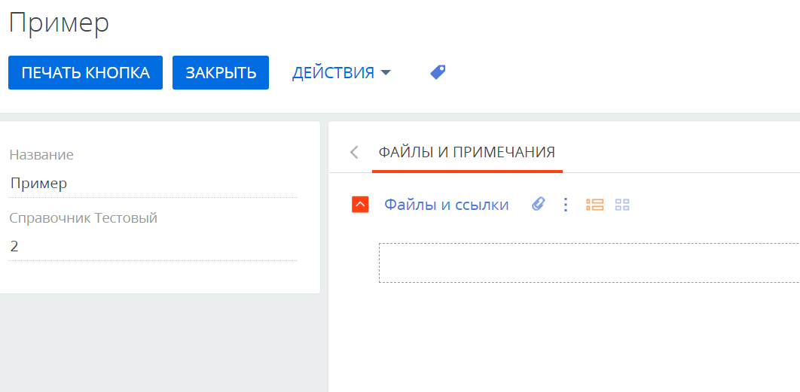Collapse the Файлы и ссылки section
Screen dimensions: 800x392
point(360,205)
